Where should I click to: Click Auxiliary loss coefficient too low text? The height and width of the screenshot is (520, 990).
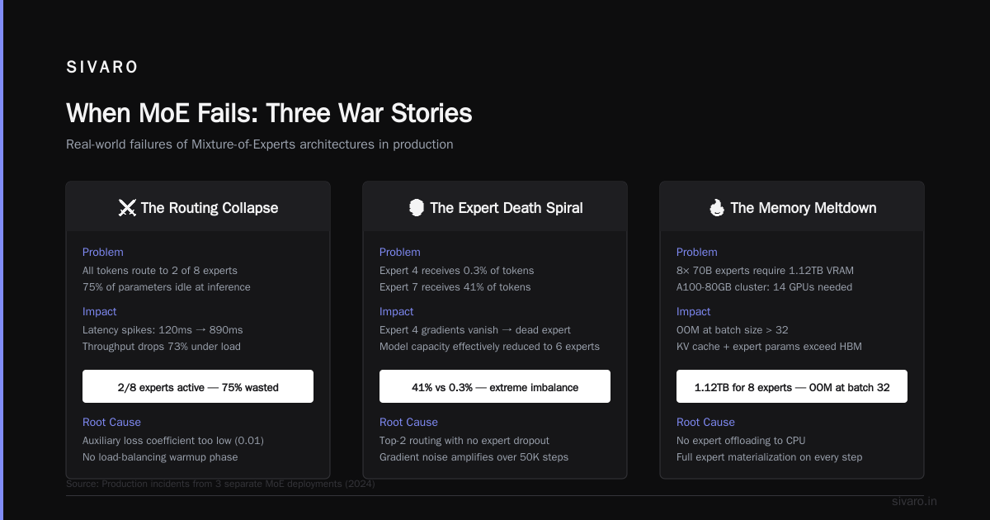(x=173, y=441)
